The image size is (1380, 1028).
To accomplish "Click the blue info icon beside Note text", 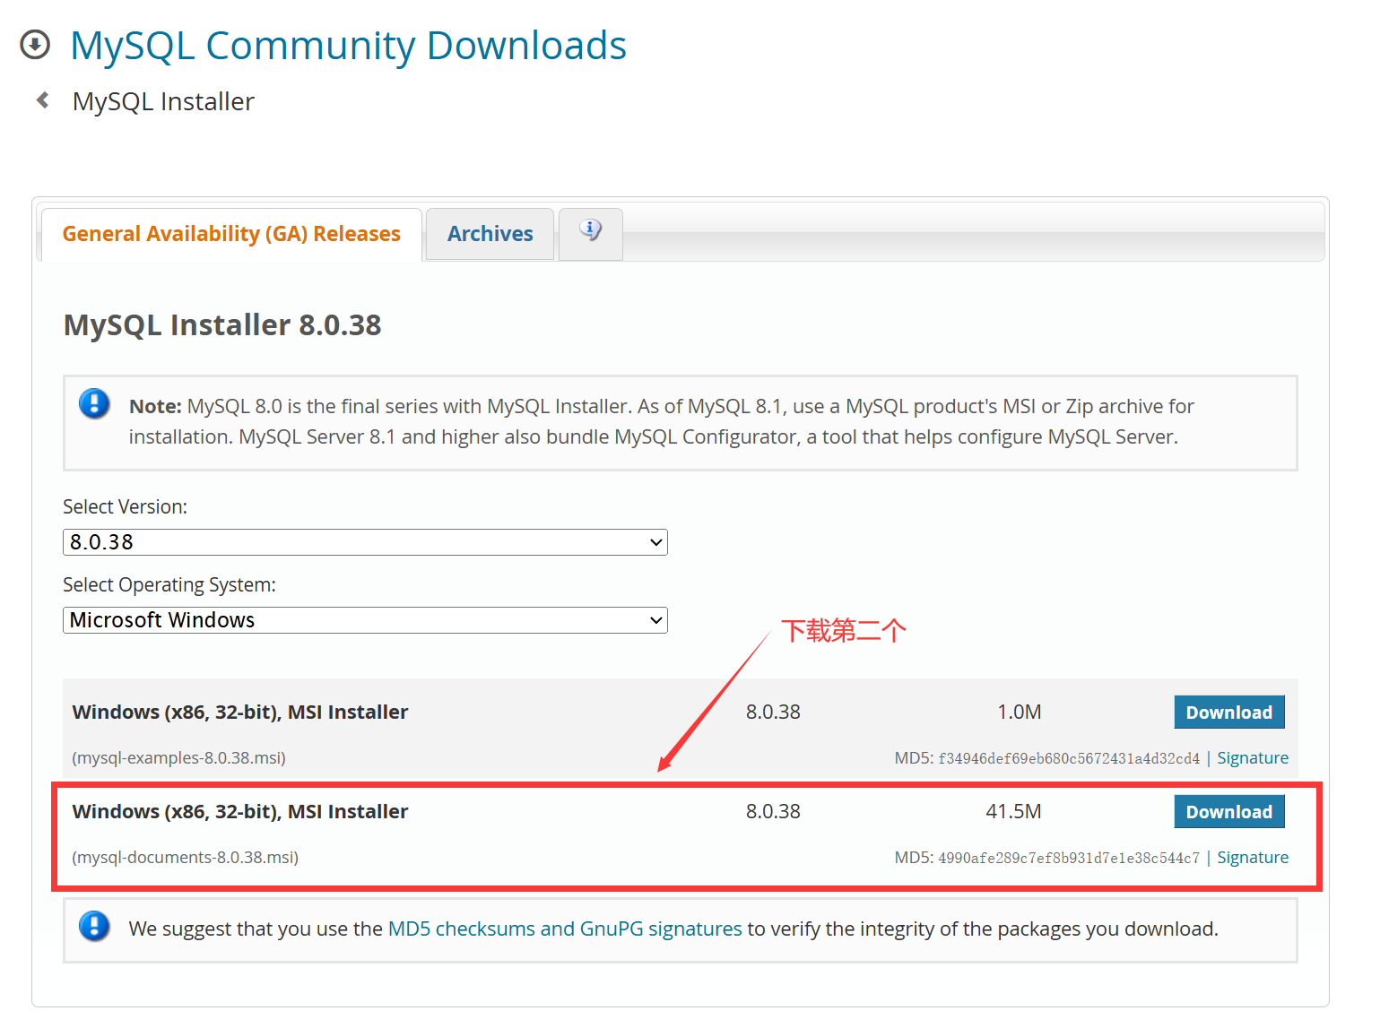I will click(94, 404).
